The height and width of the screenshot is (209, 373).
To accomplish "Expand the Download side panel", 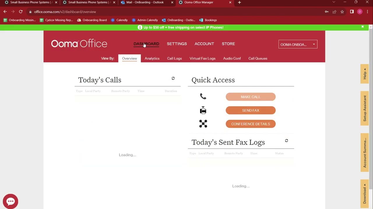I will point(365,193).
